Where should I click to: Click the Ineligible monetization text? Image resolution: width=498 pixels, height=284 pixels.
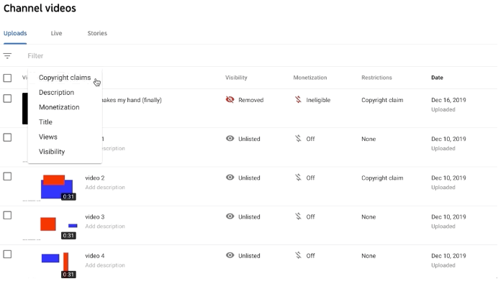[318, 100]
